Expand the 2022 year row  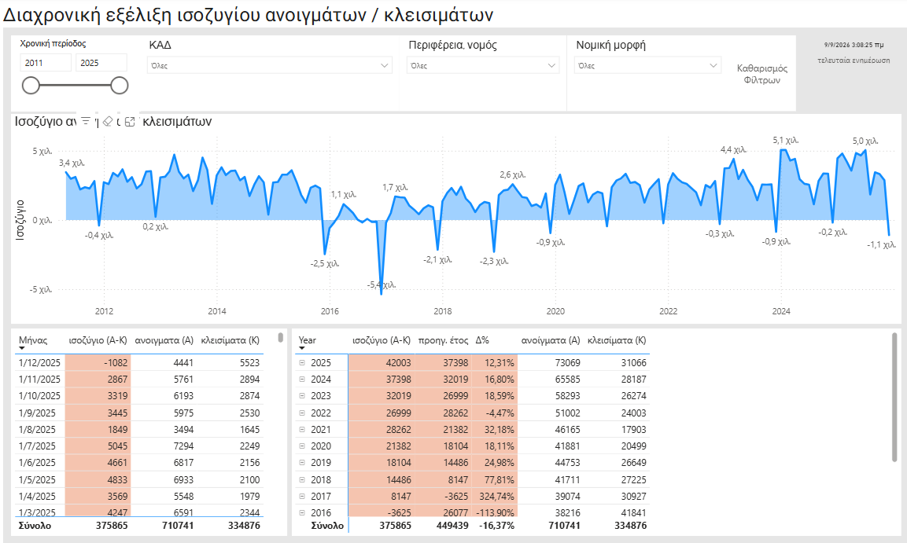(x=302, y=413)
